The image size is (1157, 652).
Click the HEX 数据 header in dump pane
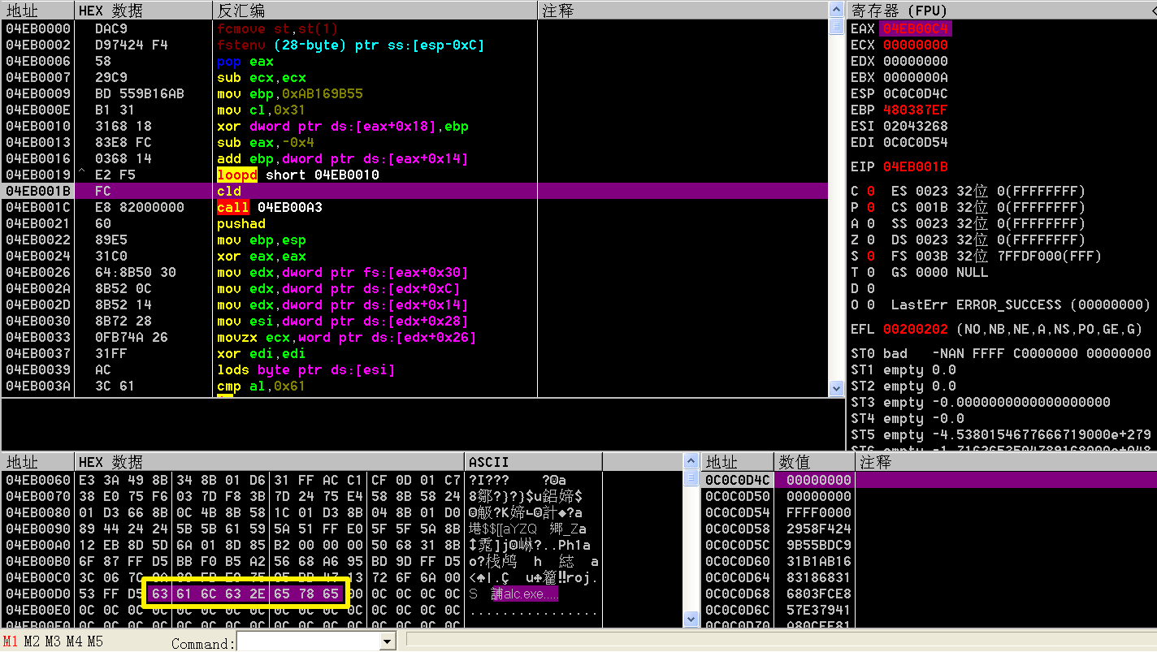(270, 462)
